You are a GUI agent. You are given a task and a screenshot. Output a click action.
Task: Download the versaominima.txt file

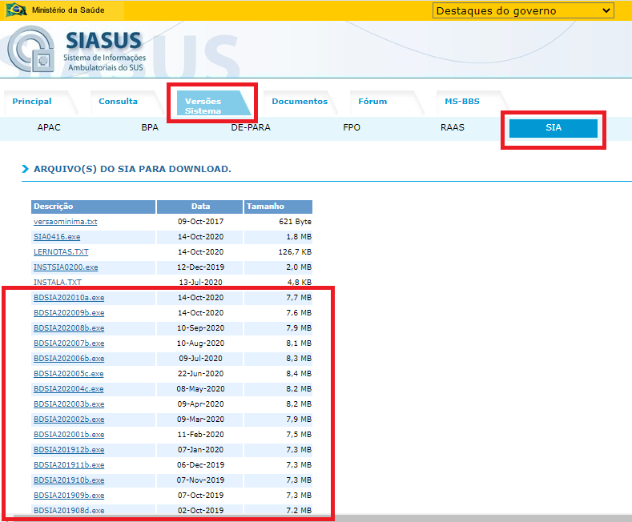tap(66, 222)
